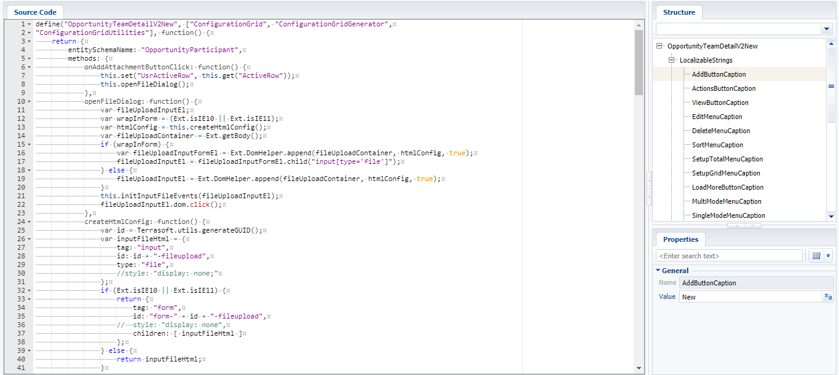Open the dropdown arrow beside properties view icon
This screenshot has width=839, height=375.
tap(828, 255)
